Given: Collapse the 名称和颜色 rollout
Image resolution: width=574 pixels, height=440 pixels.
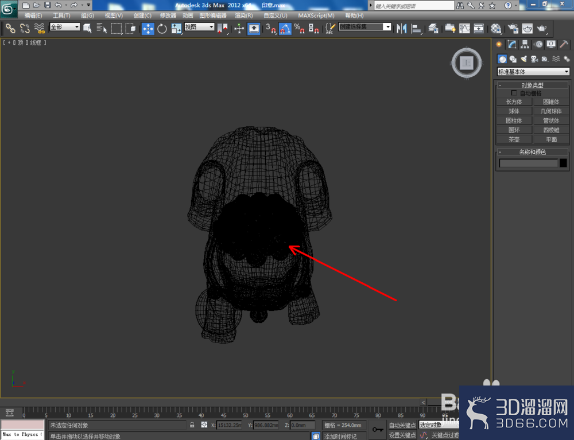Looking at the screenshot, I should coord(532,152).
